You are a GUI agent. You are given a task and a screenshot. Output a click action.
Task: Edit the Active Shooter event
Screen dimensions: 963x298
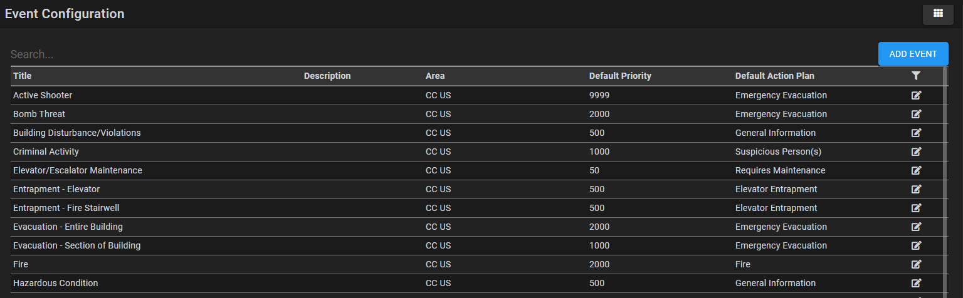(916, 95)
